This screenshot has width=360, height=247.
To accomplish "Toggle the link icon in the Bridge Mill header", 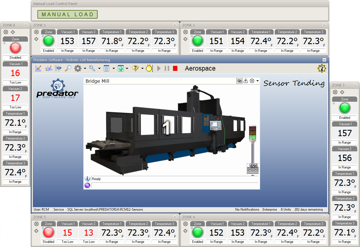I will coord(239,81).
